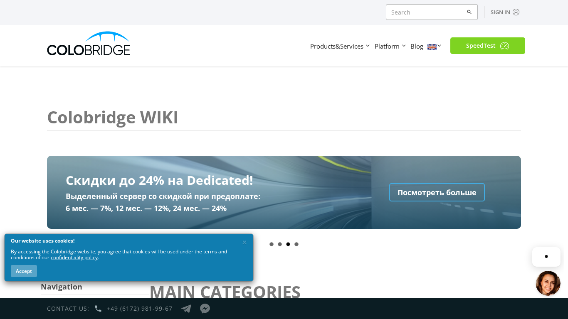The width and height of the screenshot is (568, 319).
Task: Select the fourth banner slide dot
Action: click(296, 244)
